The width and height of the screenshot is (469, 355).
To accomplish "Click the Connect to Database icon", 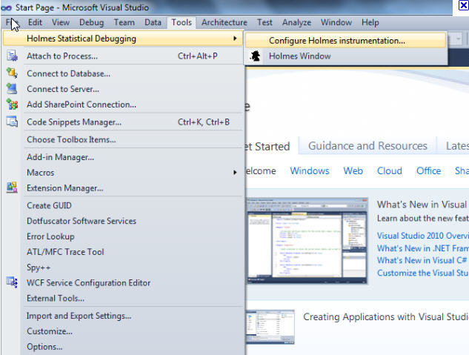I will click(13, 73).
